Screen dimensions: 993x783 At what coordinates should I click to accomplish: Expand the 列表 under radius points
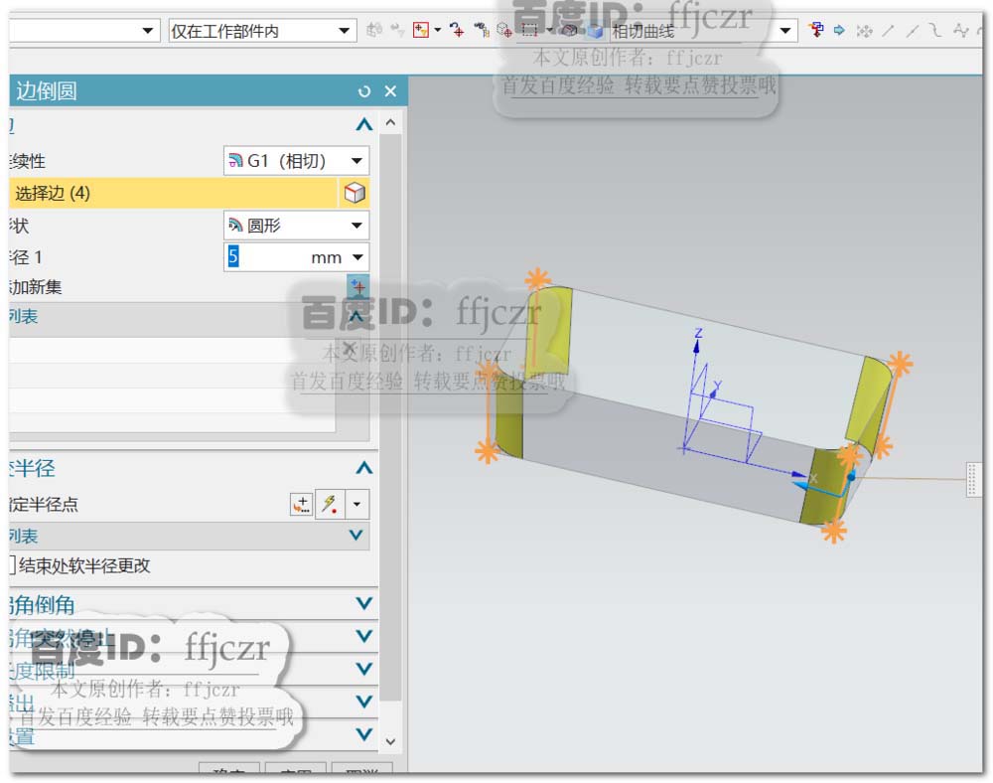(x=356, y=536)
